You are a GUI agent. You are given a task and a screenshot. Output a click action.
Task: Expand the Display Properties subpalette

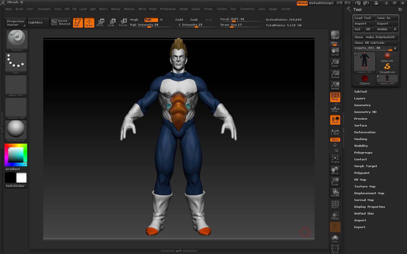click(x=370, y=207)
